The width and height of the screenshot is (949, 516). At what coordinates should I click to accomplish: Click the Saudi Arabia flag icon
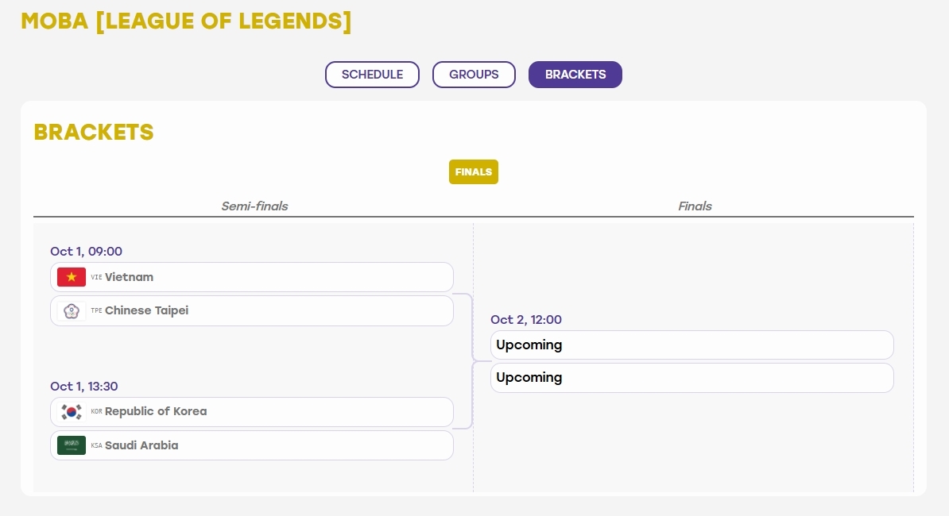(72, 445)
